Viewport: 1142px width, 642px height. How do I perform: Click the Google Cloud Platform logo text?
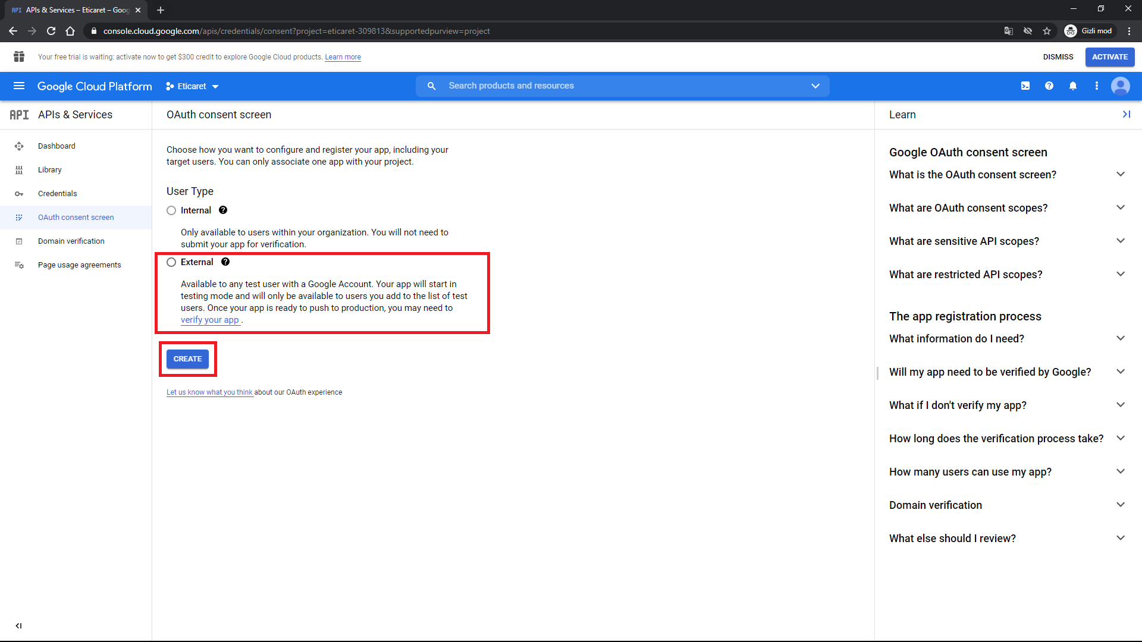point(95,86)
